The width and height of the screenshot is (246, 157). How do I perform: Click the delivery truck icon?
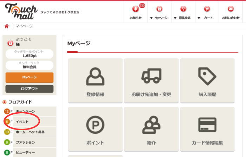151,76
